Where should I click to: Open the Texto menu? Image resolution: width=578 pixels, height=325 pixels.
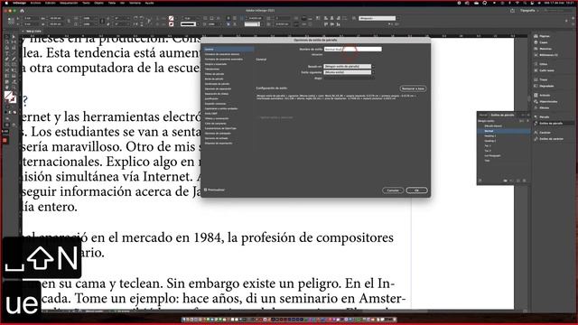(x=86, y=3)
